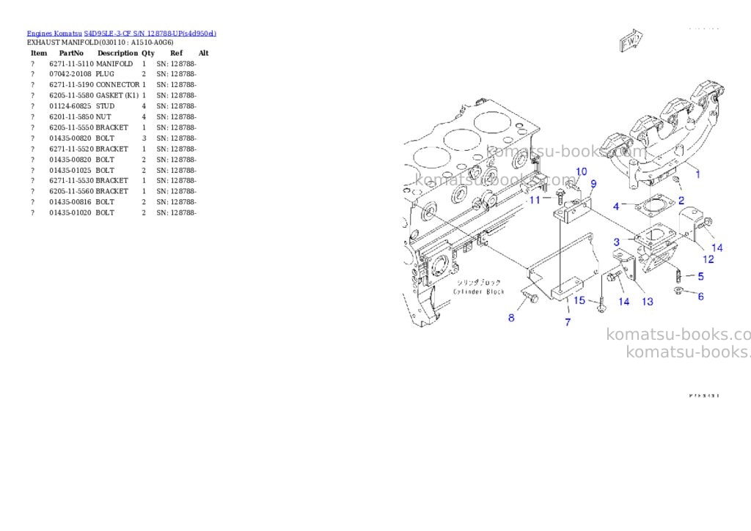This screenshot has width=751, height=531.
Task: Select part number 6205-11-5560
Action: (71, 191)
